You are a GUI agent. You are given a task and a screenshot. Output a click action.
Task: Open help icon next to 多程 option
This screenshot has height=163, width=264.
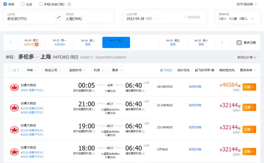click(69, 4)
